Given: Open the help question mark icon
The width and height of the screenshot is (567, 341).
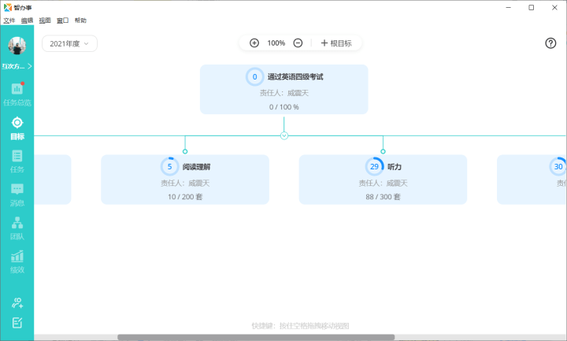Looking at the screenshot, I should click(550, 43).
